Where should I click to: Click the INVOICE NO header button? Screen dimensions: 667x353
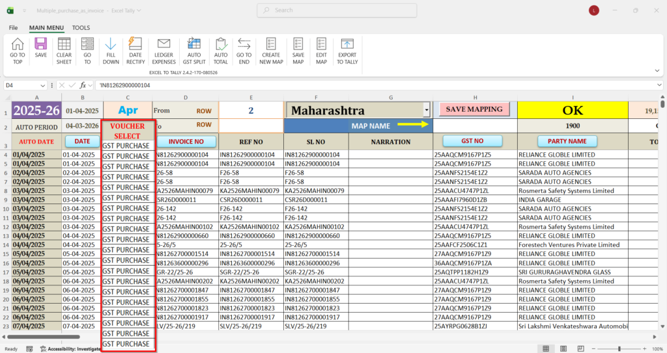[186, 142]
